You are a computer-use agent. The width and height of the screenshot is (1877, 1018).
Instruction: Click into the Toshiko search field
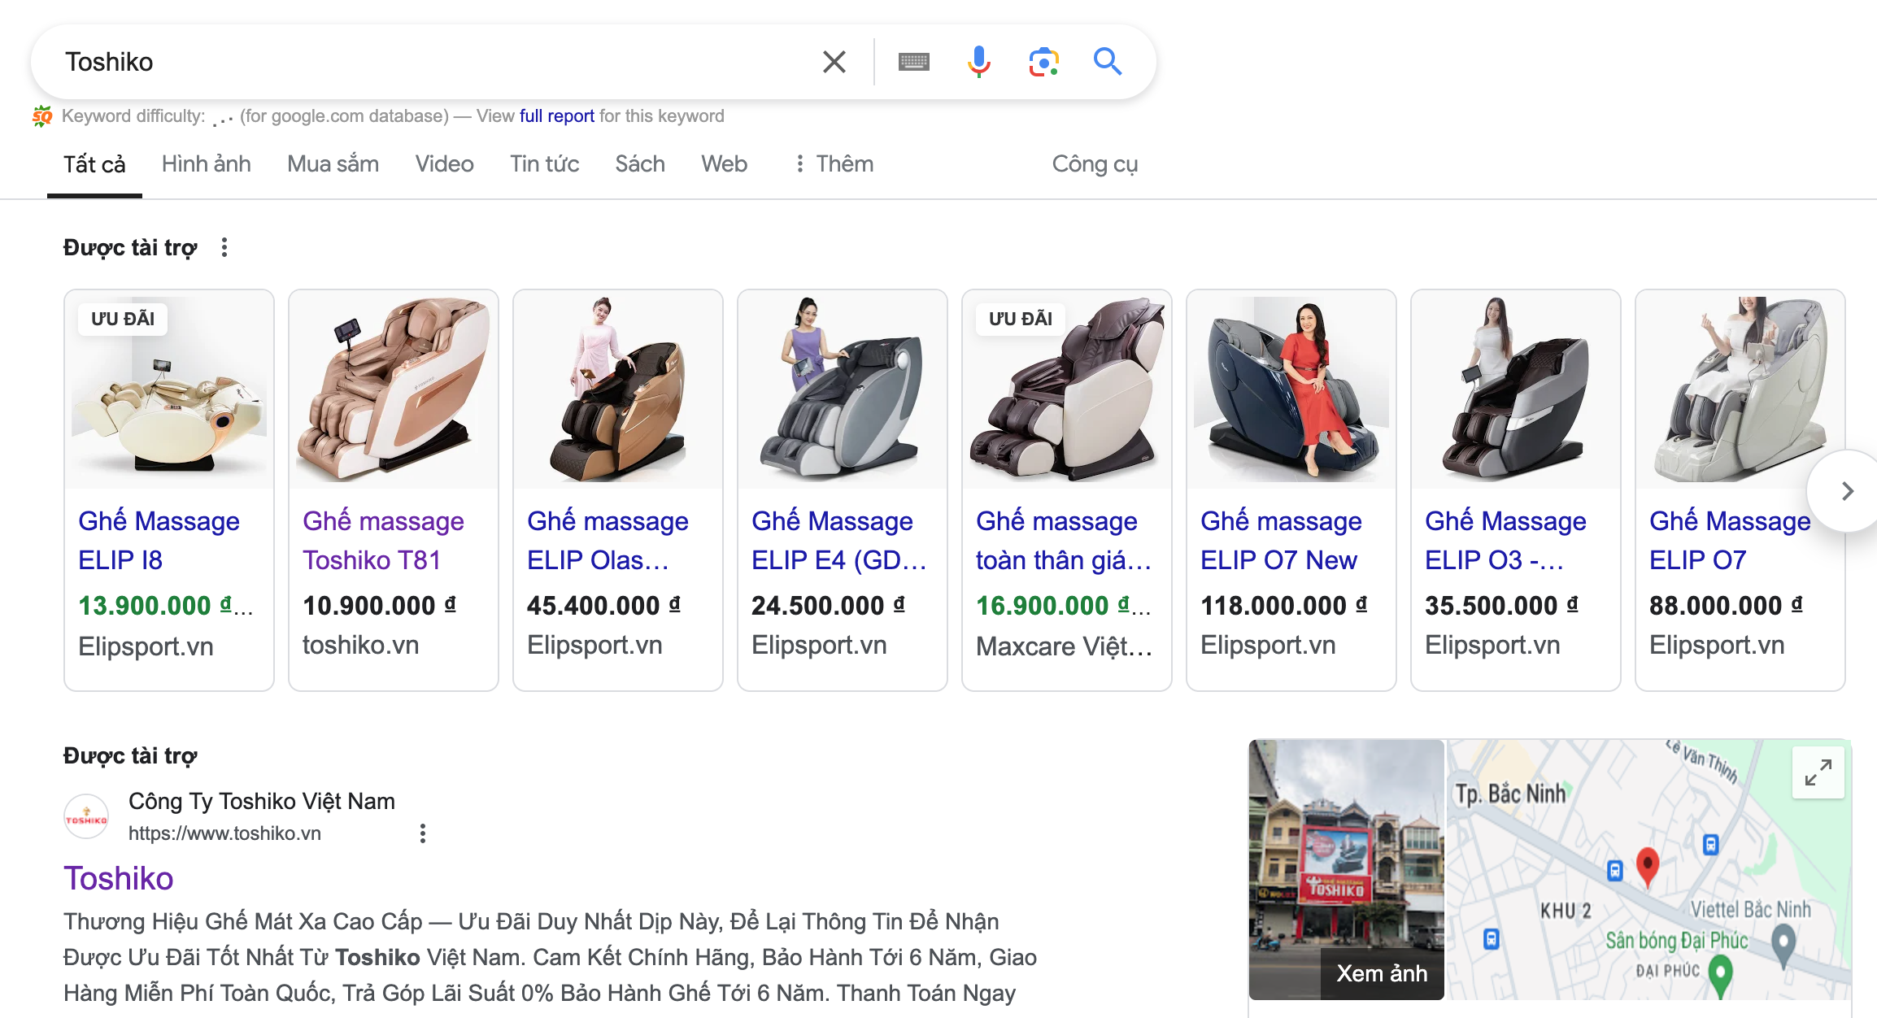click(423, 62)
